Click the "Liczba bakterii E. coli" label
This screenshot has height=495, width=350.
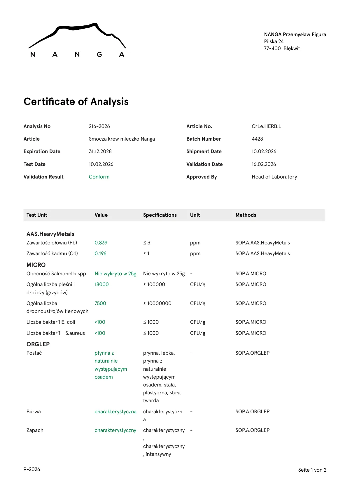(x=51, y=322)
